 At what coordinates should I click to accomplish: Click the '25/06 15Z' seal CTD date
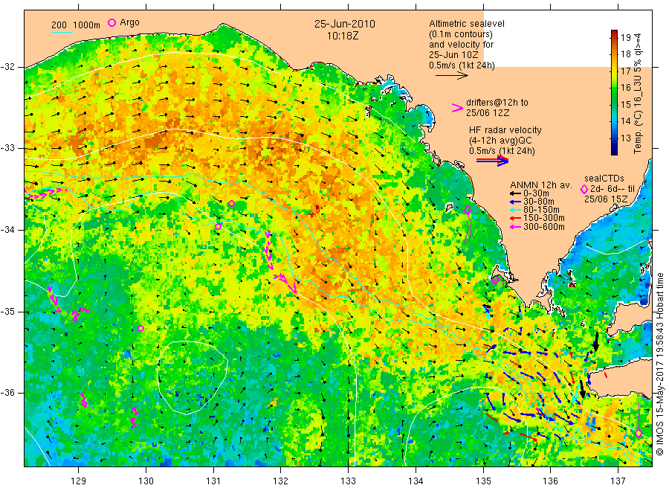pyautogui.click(x=606, y=199)
